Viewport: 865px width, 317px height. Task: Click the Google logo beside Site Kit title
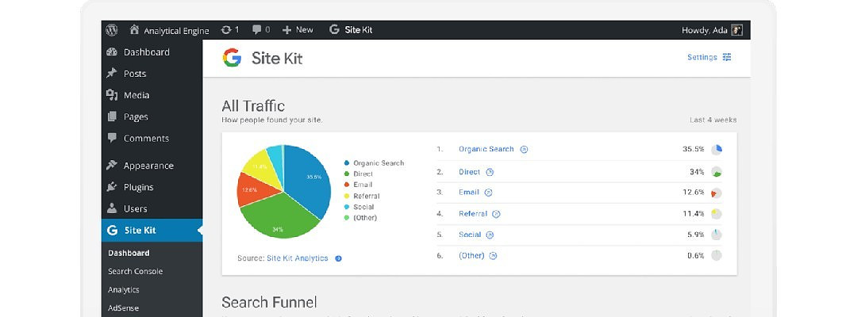pos(232,58)
